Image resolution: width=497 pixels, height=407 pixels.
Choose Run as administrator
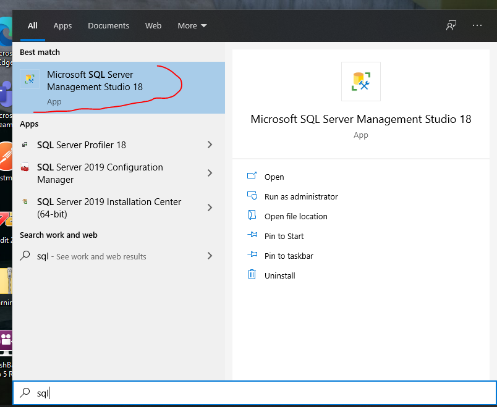[301, 196]
